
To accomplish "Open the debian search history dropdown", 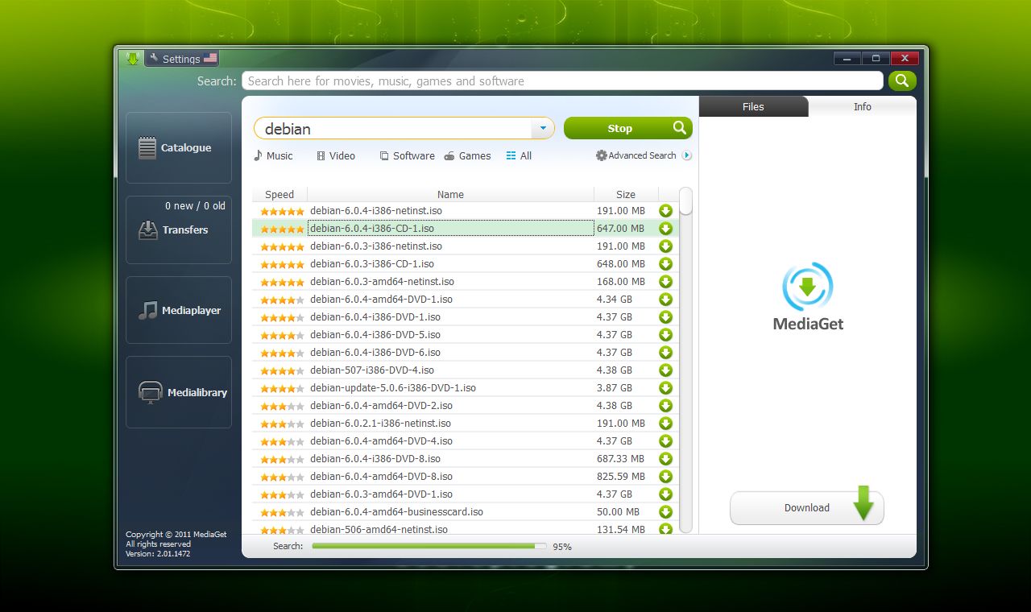I will point(543,128).
